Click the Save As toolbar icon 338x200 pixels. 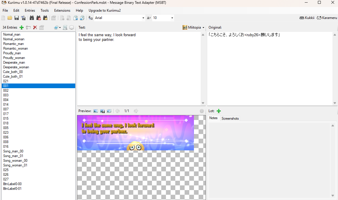[x=23, y=18]
